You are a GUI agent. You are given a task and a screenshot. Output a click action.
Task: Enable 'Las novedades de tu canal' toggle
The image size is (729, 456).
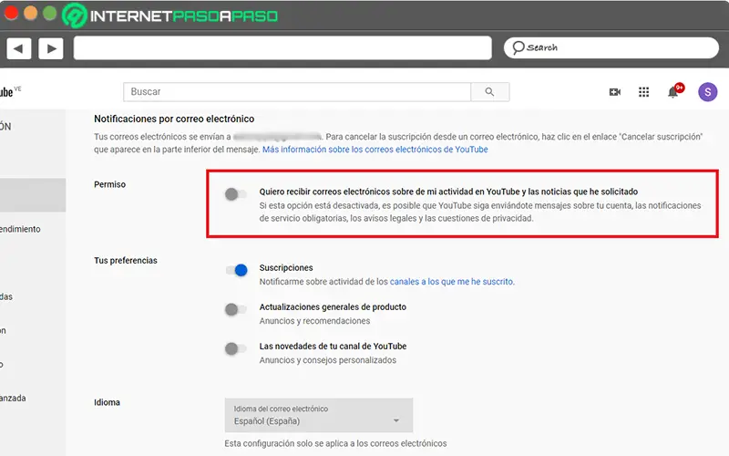tap(236, 348)
